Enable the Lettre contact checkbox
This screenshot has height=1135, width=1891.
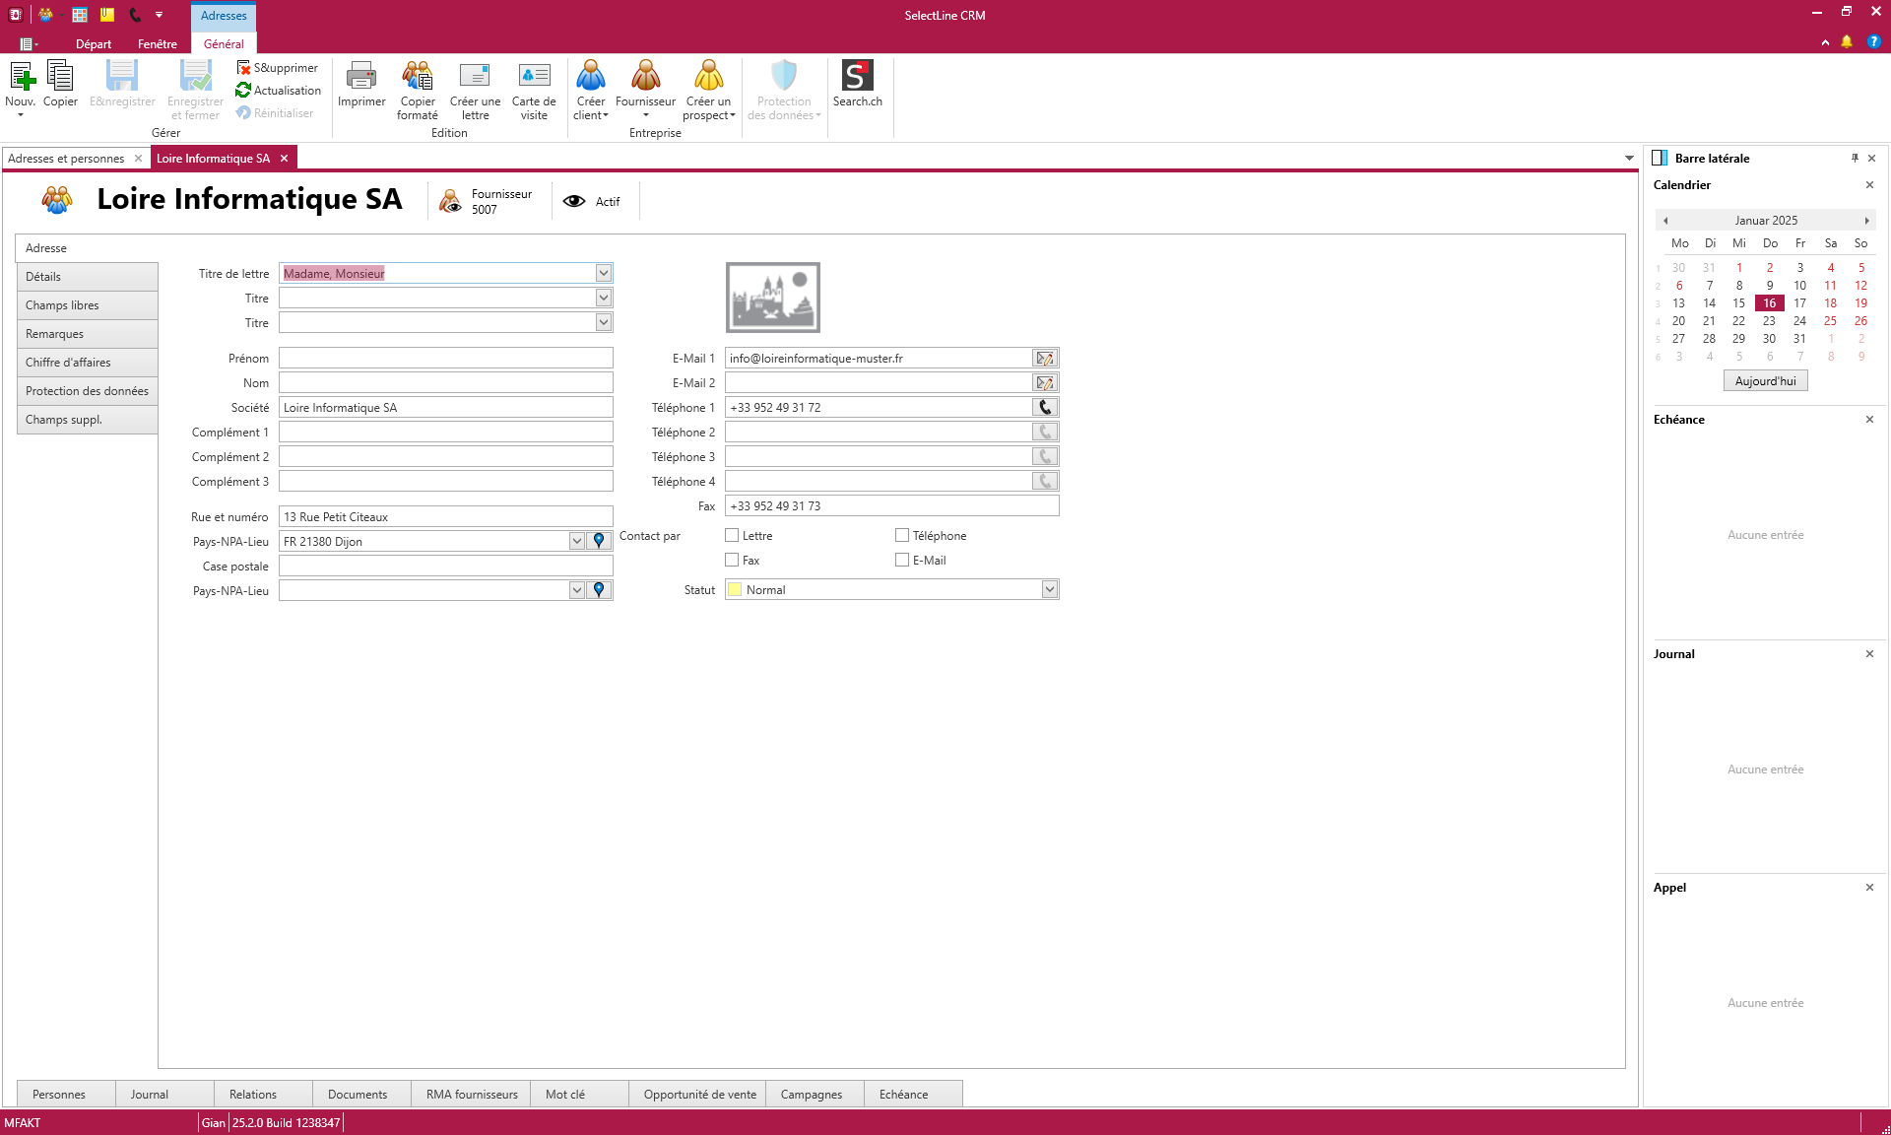click(731, 535)
